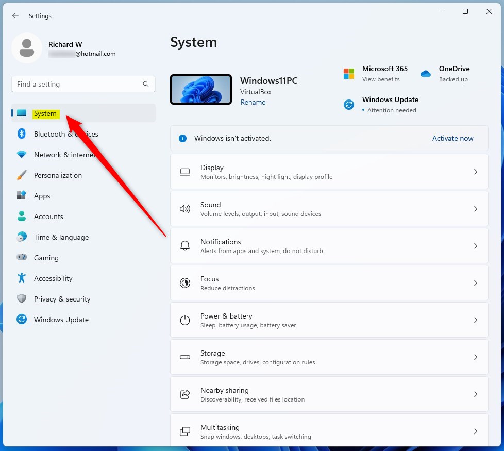Image resolution: width=504 pixels, height=451 pixels.
Task: Click the OneDrive cloud icon
Action: 426,74
